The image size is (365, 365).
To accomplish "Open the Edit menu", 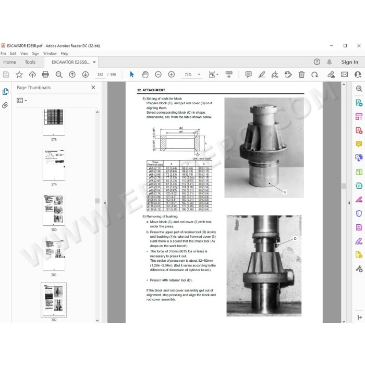I will tap(13, 53).
